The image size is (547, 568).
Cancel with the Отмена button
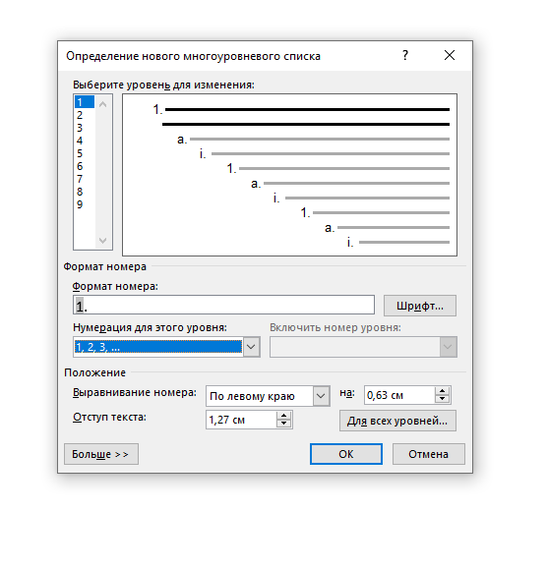click(x=428, y=454)
